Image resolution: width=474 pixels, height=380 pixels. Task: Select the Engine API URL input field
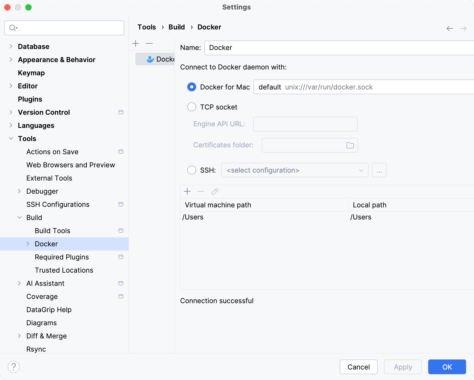point(305,124)
